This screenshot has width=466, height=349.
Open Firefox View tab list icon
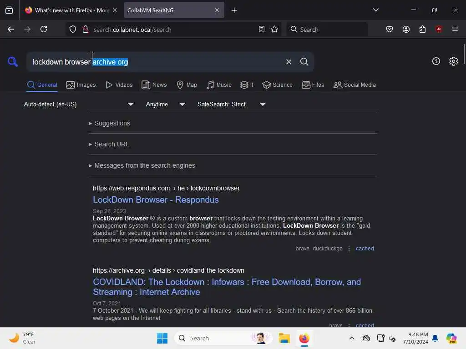pyautogui.click(x=9, y=10)
